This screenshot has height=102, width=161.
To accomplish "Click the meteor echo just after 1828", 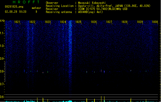I will [x=131, y=70].
